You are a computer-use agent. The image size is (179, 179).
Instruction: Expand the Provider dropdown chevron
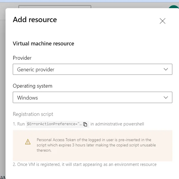tap(166, 69)
